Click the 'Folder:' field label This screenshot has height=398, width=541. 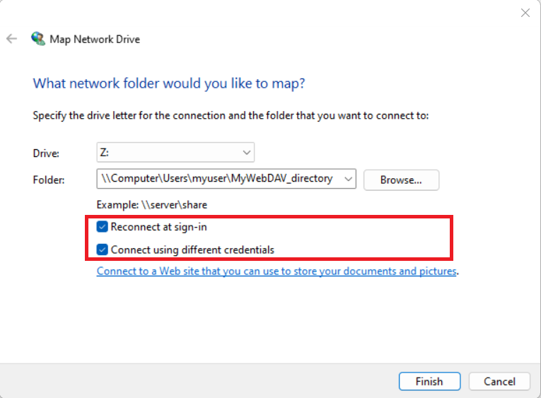[49, 180]
